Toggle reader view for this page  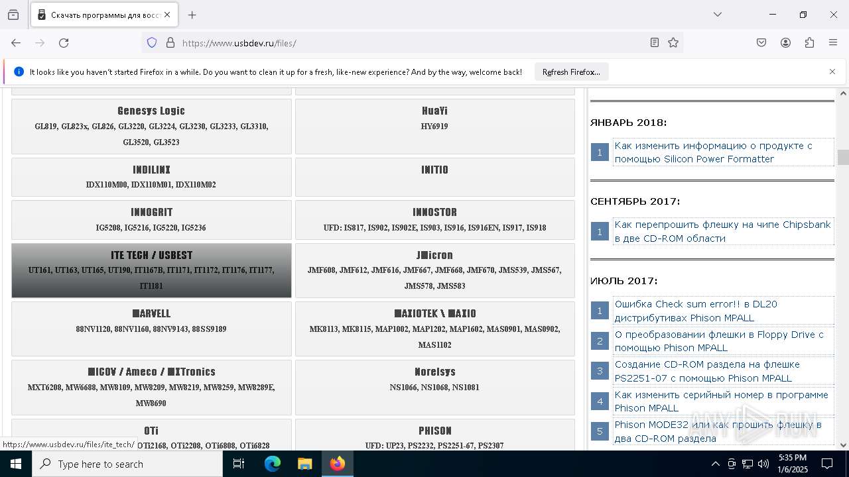(655, 42)
